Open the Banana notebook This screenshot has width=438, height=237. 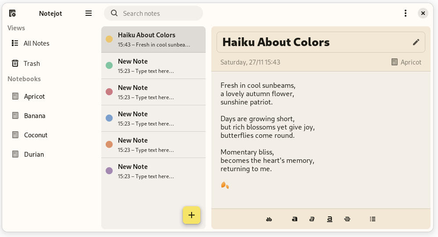click(34, 116)
